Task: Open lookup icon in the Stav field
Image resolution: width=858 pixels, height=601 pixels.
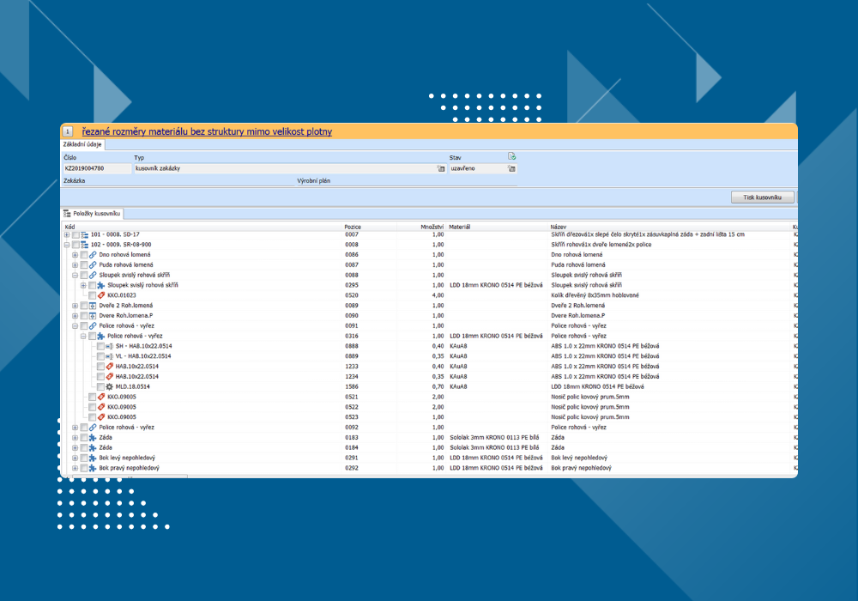Action: [x=511, y=168]
